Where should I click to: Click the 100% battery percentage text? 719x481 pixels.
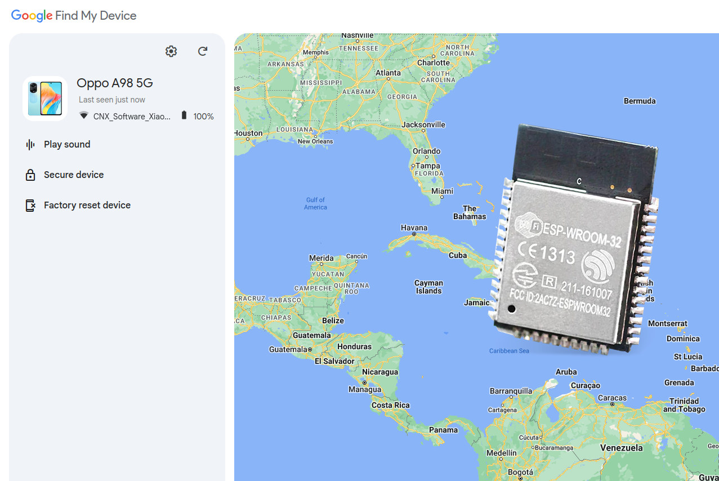[x=204, y=116]
